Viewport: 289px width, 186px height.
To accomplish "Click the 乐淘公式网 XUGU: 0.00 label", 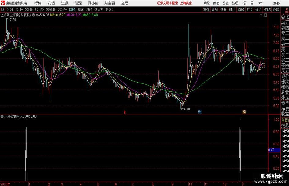I will point(20,116).
